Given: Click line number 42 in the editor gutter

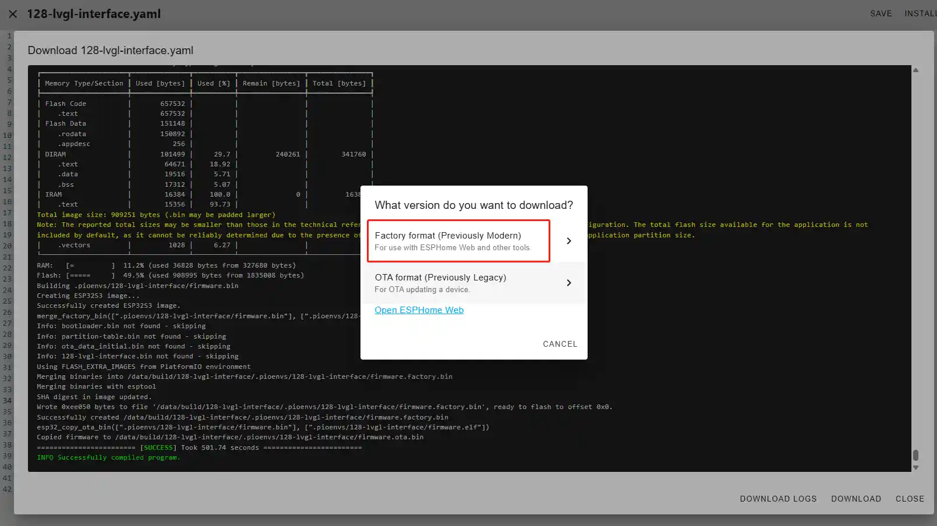Looking at the screenshot, I should 7,489.
